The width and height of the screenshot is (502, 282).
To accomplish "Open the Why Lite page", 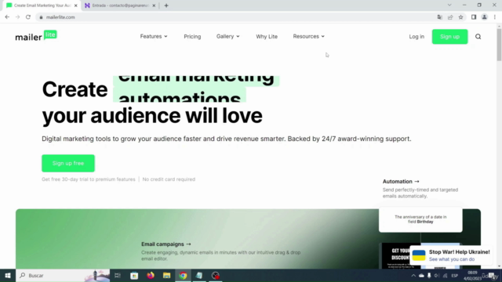I will [x=267, y=37].
